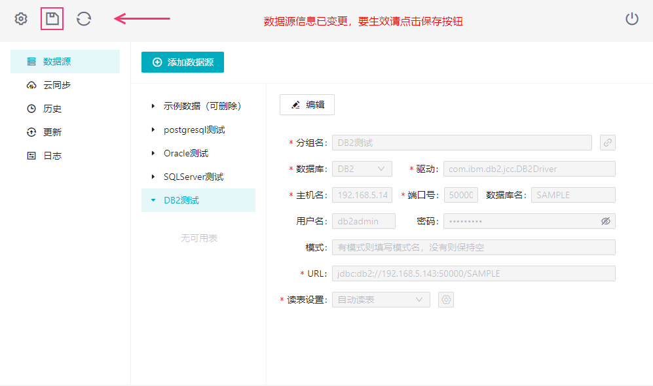Collapse the DB2测试 group arrow
653x386 pixels.
tap(153, 200)
